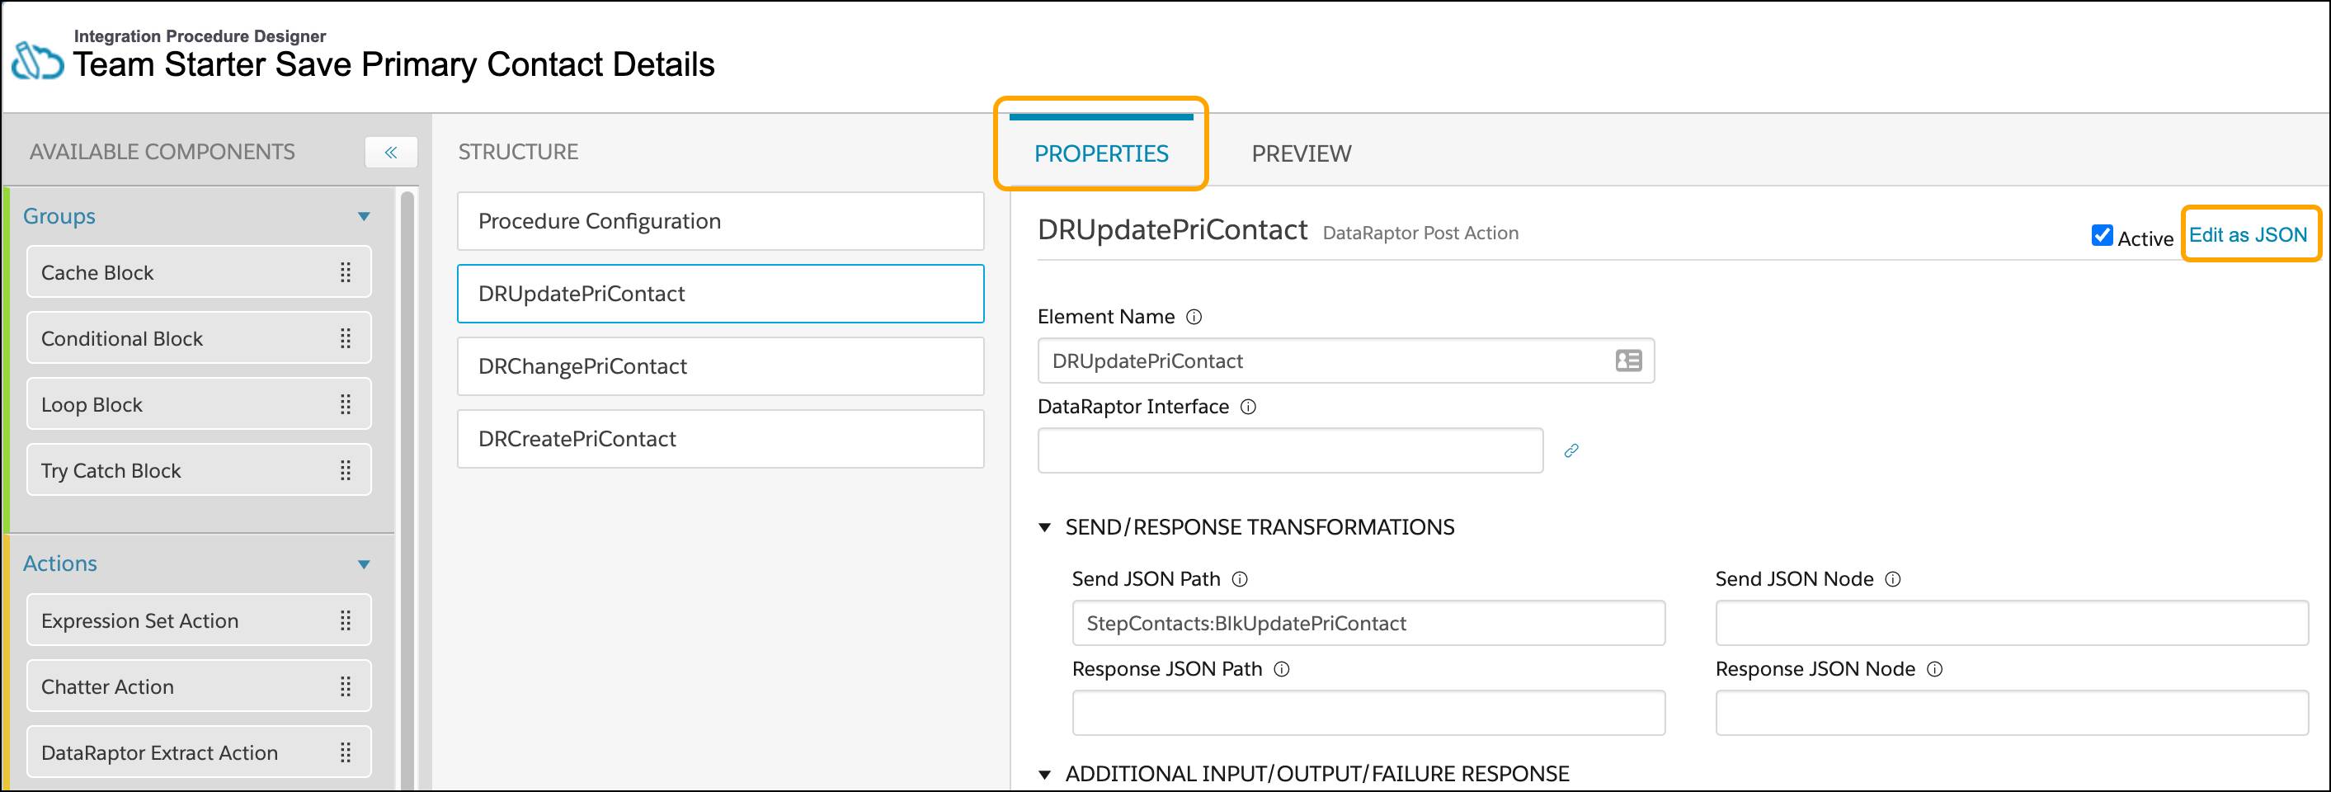Click the drag handle on Conditional Block
The height and width of the screenshot is (792, 2331).
click(x=346, y=338)
